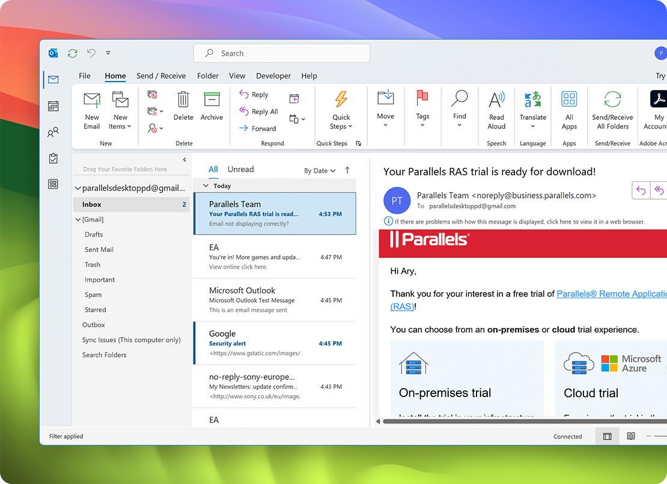The width and height of the screenshot is (667, 484).
Task: Open the Tasks sidebar icon
Action: (53, 158)
